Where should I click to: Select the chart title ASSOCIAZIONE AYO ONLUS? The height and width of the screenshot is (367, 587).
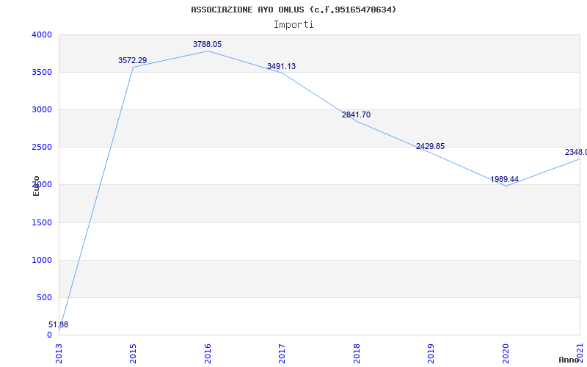pyautogui.click(x=293, y=10)
